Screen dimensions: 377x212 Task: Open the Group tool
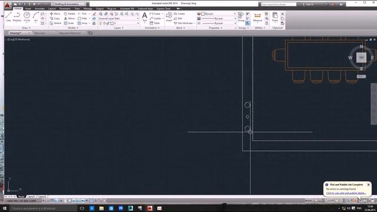241,17
